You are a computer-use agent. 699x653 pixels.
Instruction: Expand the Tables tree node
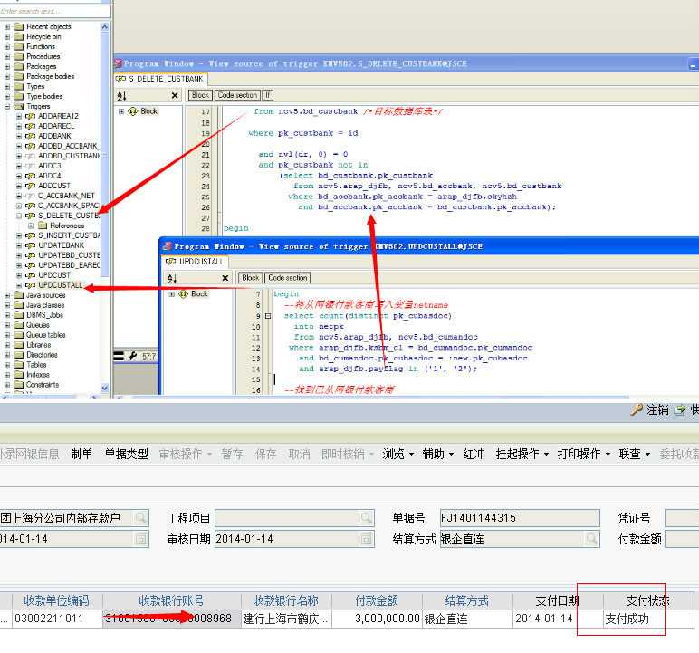click(7, 365)
